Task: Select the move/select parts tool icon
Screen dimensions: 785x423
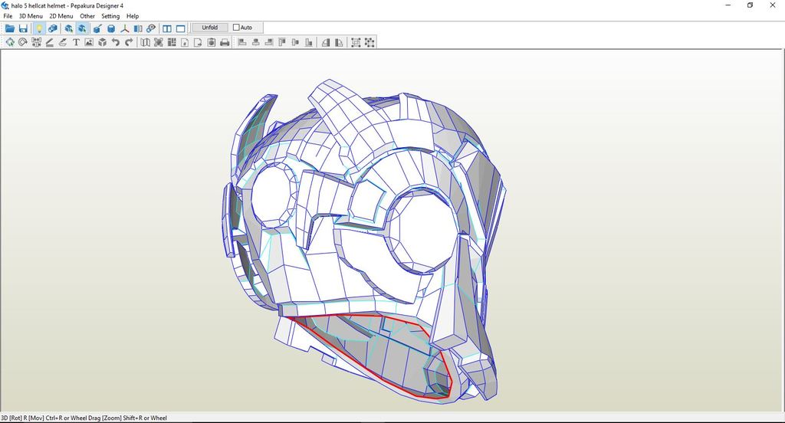Action: [9, 43]
